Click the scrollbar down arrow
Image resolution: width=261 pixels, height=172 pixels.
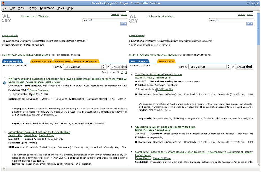[258, 164]
